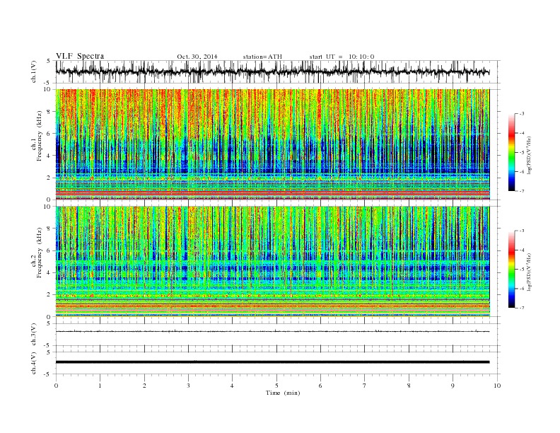This screenshot has height=433, width=560.
Task: Click the "-7" tick on ch.2 color bar
Action: pyautogui.click(x=522, y=308)
